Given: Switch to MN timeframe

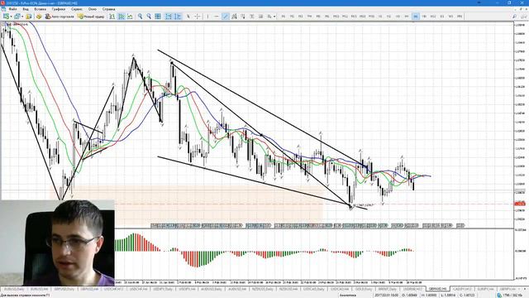Looking at the screenshot, I should (x=460, y=17).
